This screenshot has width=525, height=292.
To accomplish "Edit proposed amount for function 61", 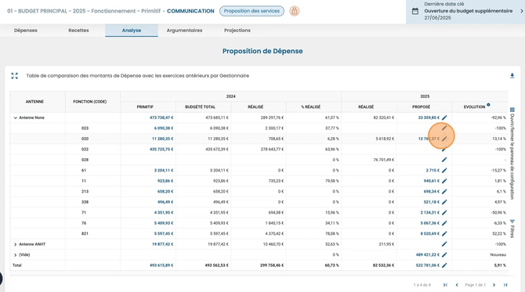I will [x=444, y=171].
